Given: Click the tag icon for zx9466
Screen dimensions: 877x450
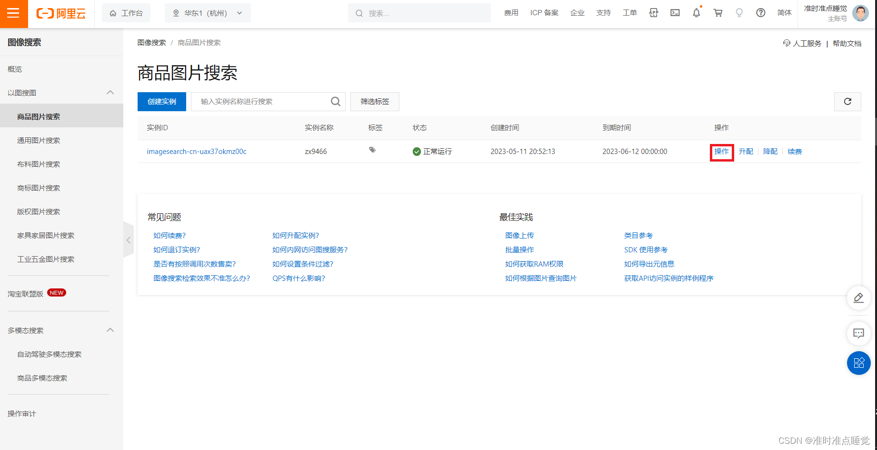Looking at the screenshot, I should [x=372, y=150].
